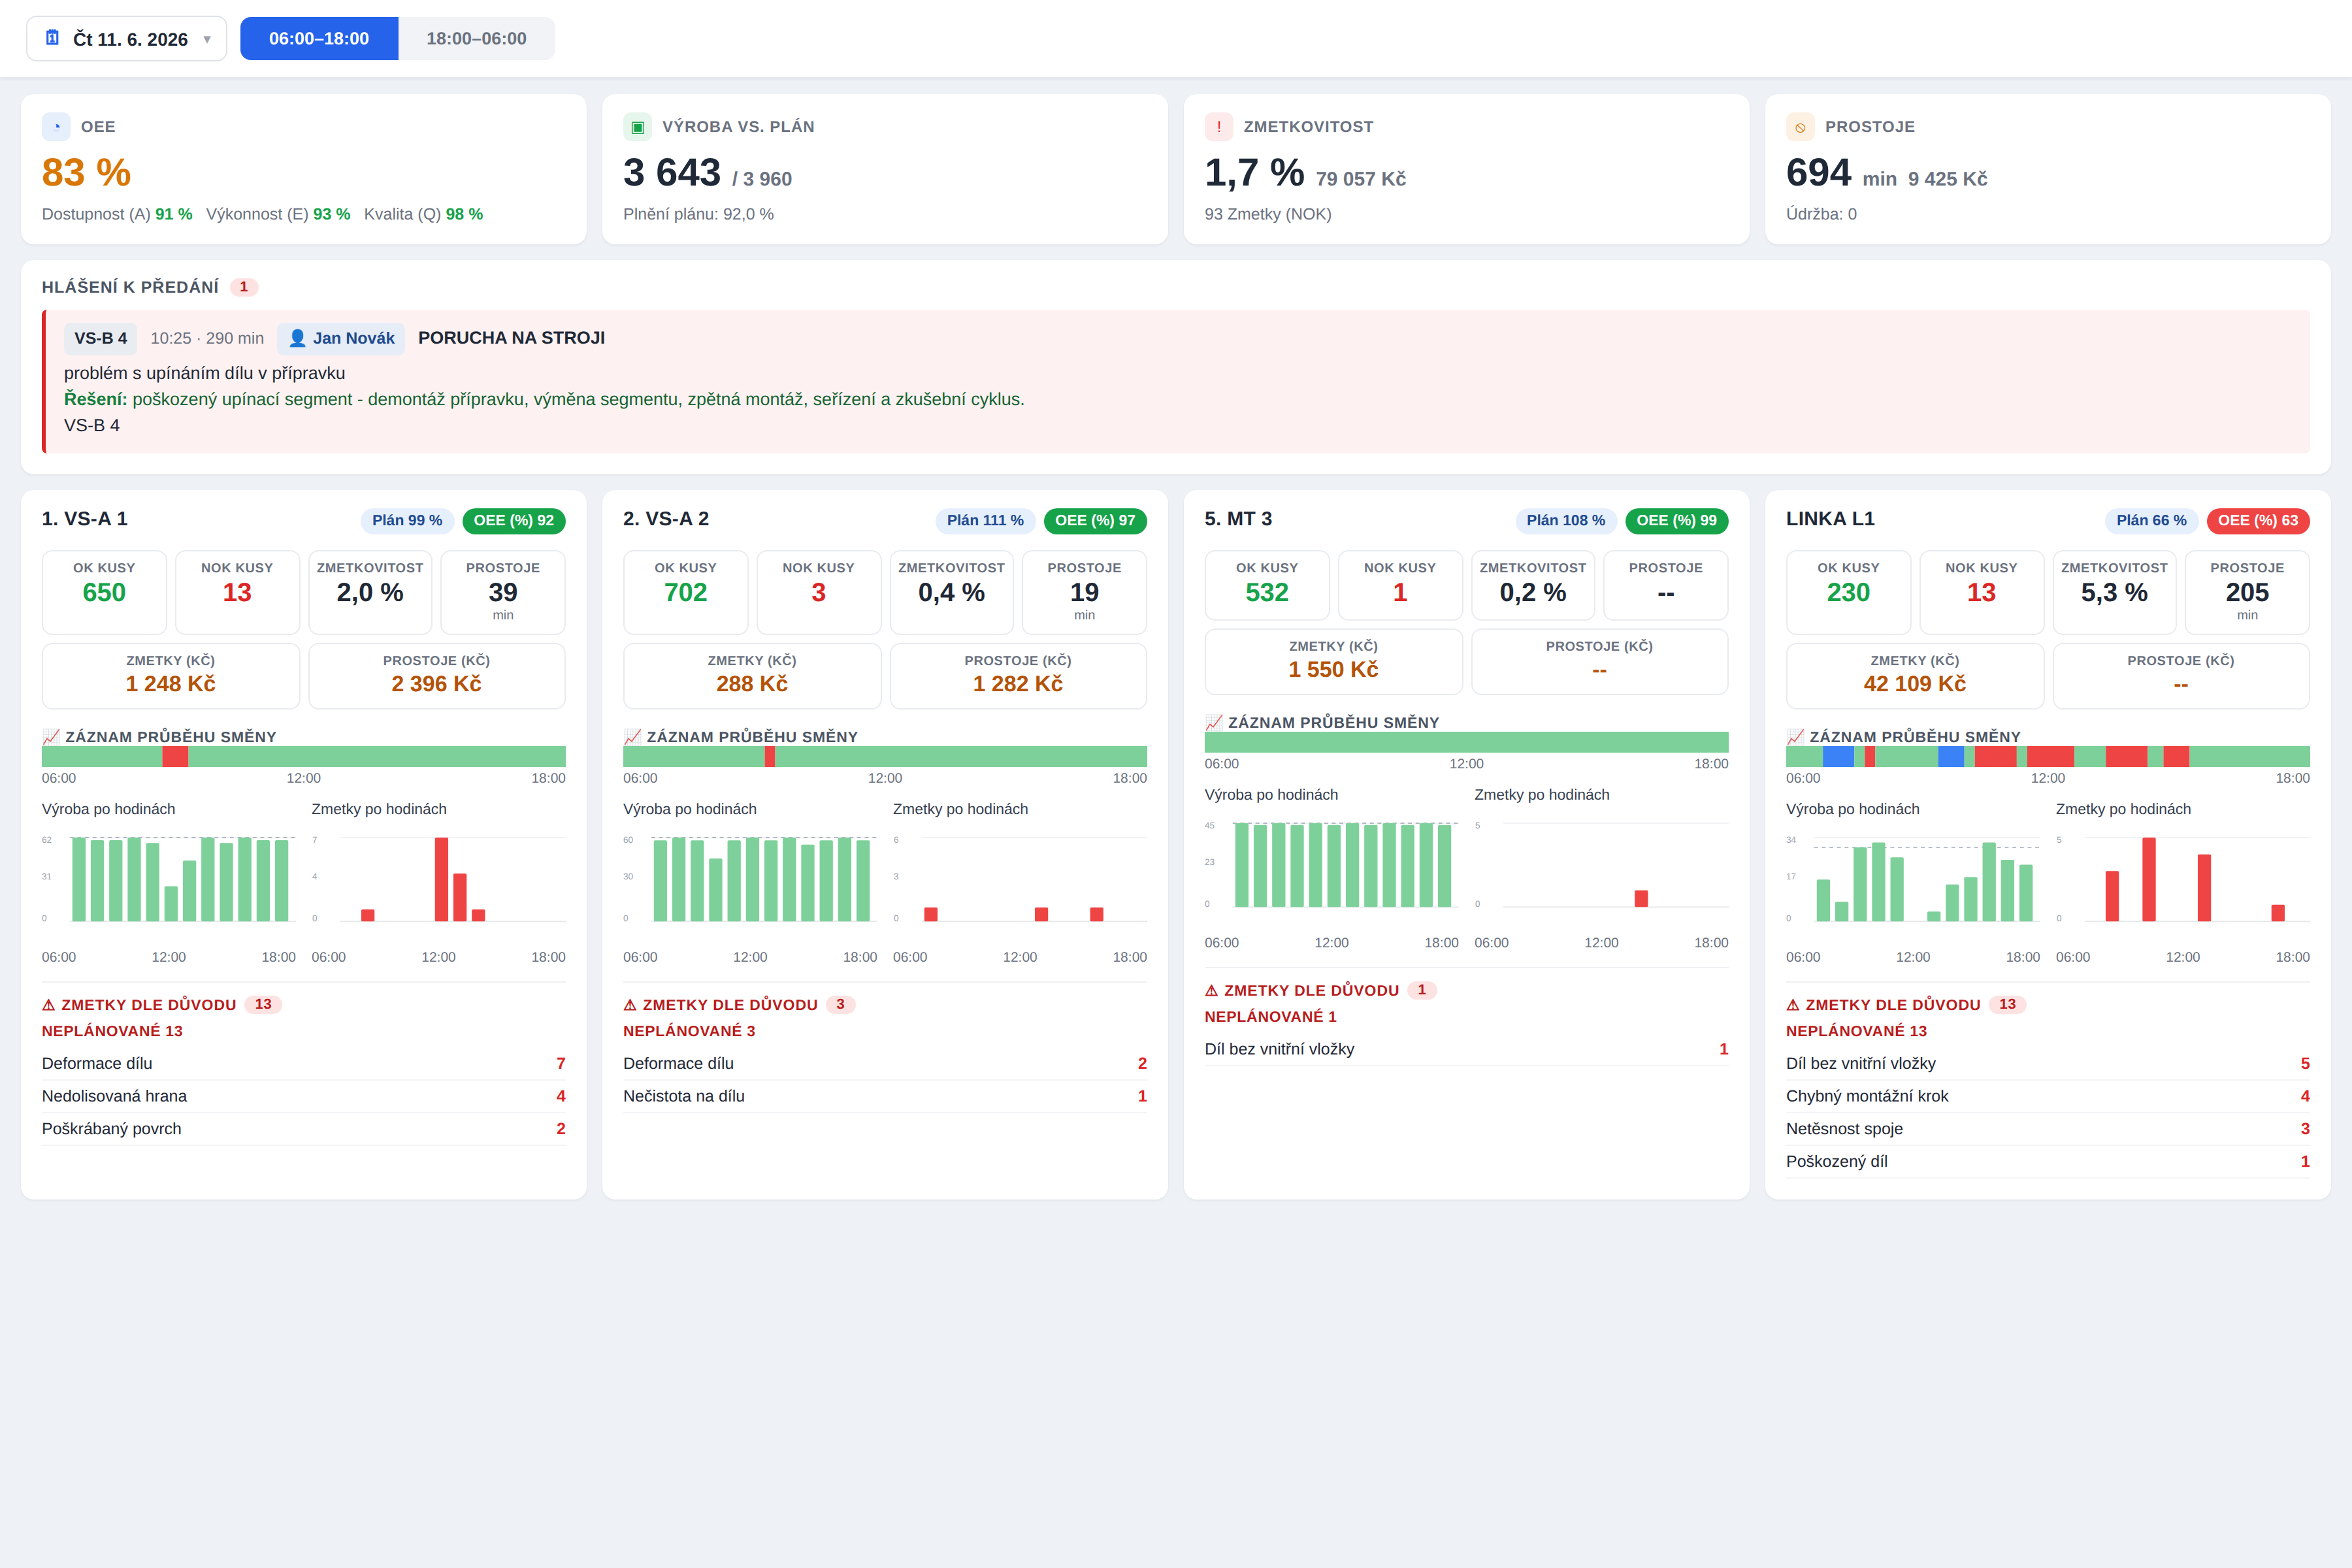This screenshot has height=1568, width=2352.
Task: Click the Nedolisovaná hrana scrap reason row
Action: point(304,1097)
